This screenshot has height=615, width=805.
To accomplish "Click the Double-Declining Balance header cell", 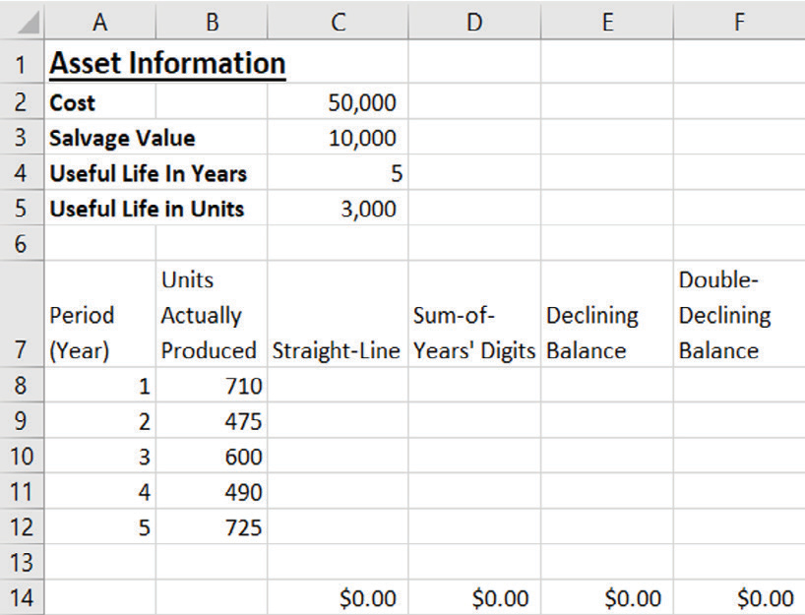I will (738, 315).
